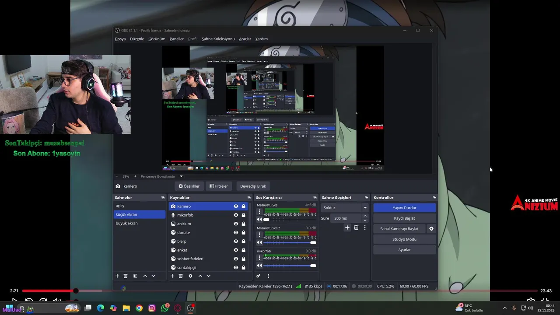Open the Filtreler button

(219, 186)
